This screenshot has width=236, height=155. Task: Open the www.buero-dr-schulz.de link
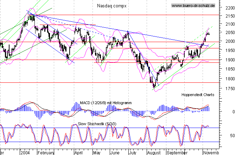[x=193, y=6]
